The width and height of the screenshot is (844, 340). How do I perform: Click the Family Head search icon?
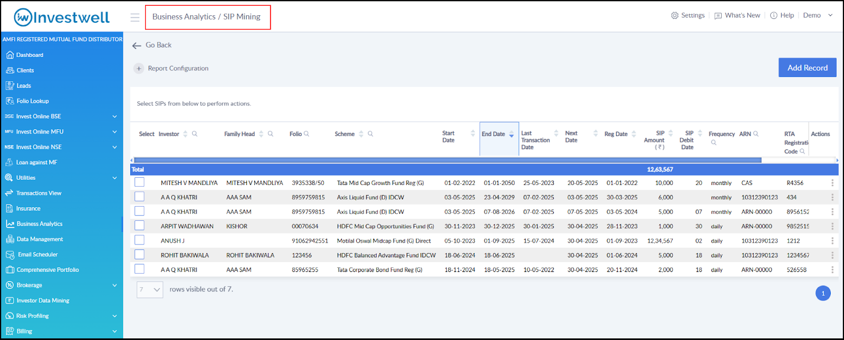tap(271, 134)
